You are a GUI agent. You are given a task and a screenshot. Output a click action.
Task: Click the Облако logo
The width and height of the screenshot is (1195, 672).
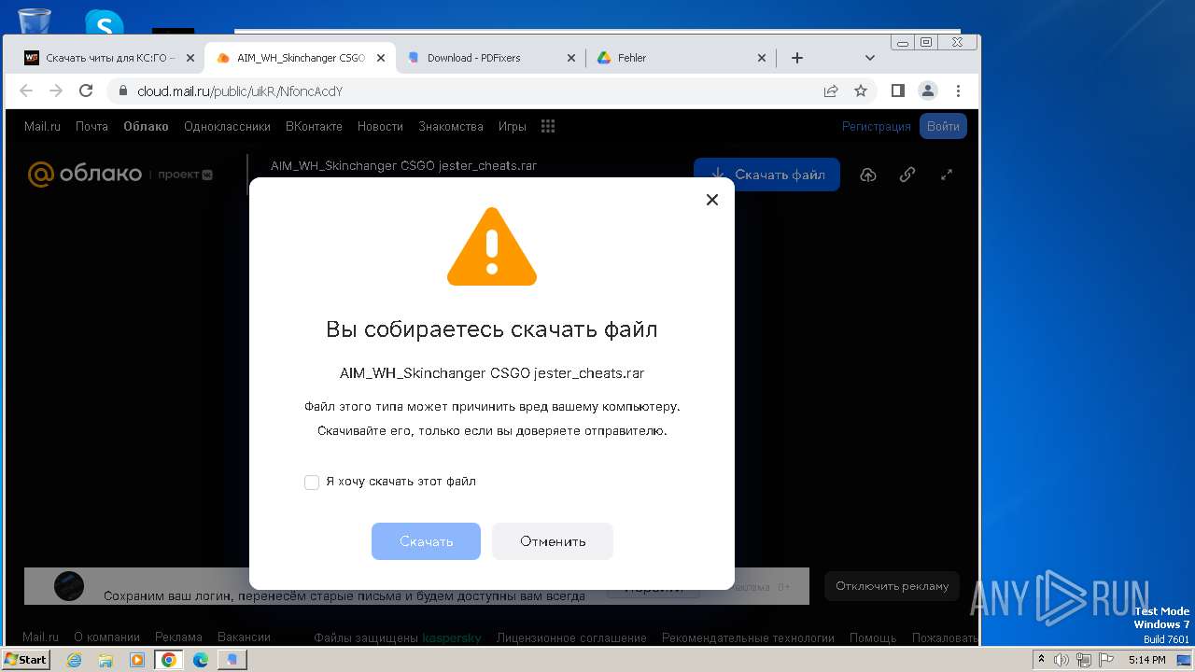point(85,174)
